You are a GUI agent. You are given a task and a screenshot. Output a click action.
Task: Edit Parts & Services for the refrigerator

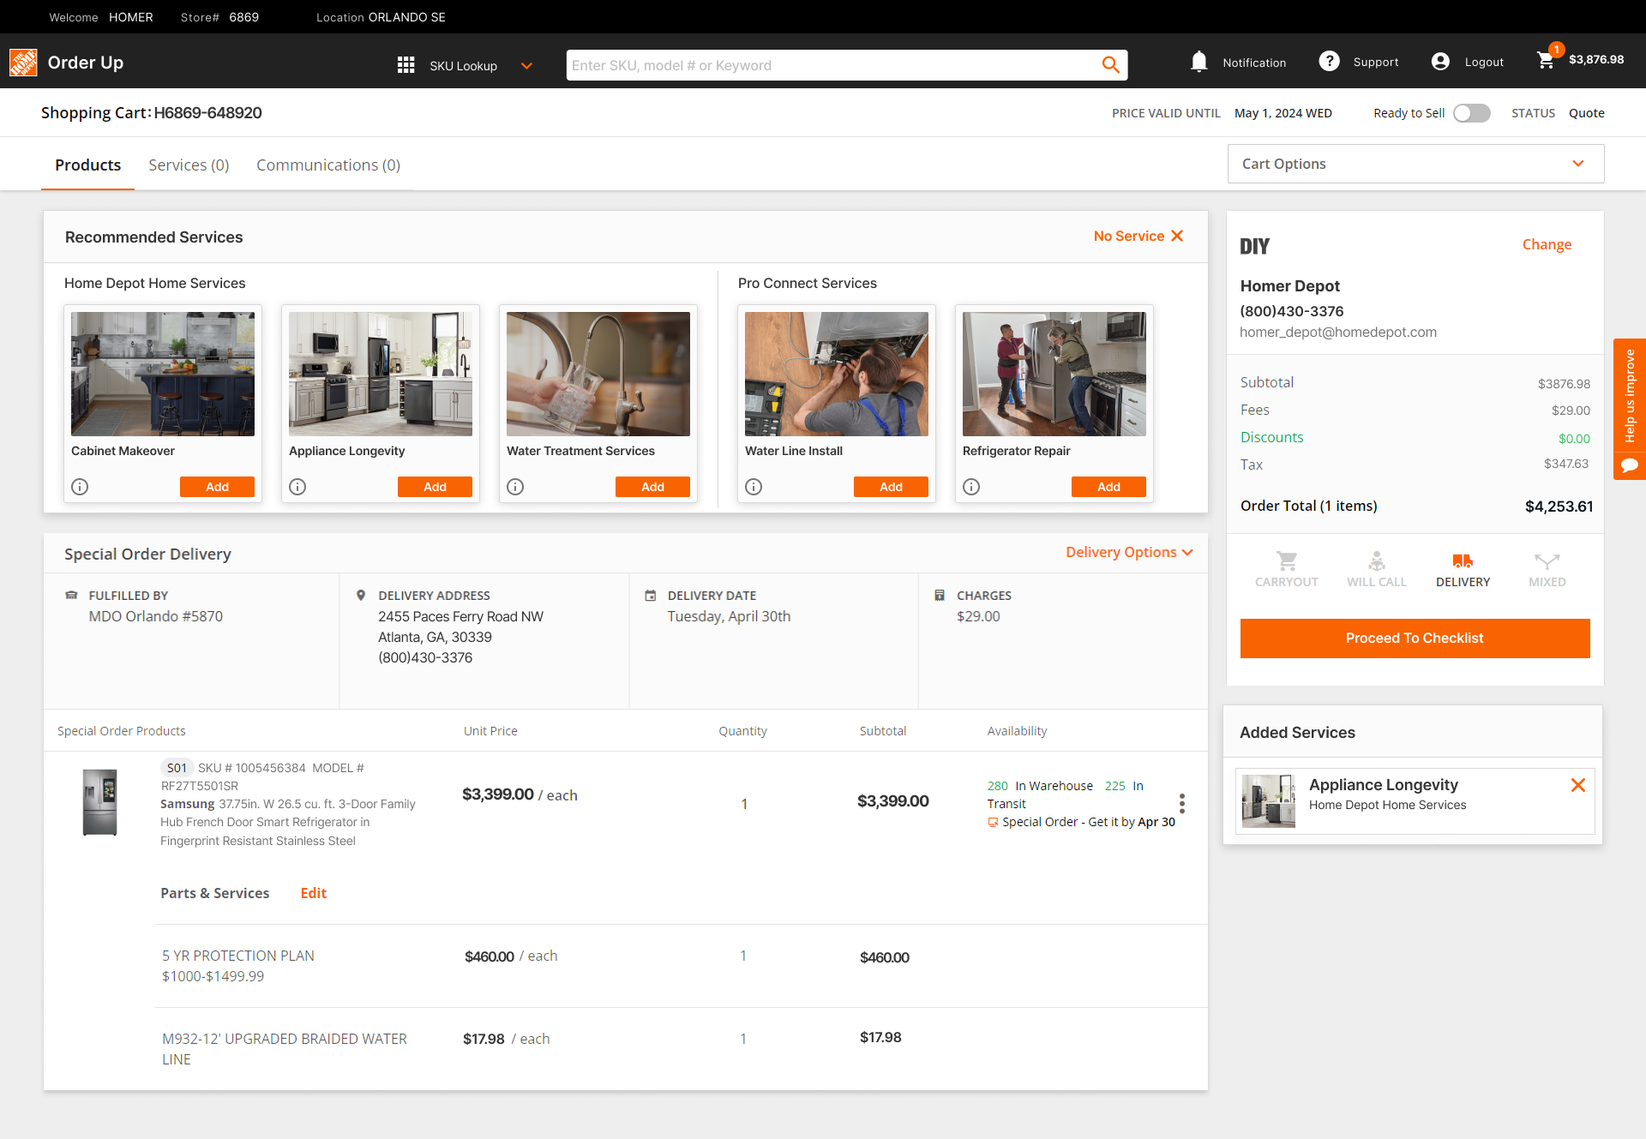[313, 893]
